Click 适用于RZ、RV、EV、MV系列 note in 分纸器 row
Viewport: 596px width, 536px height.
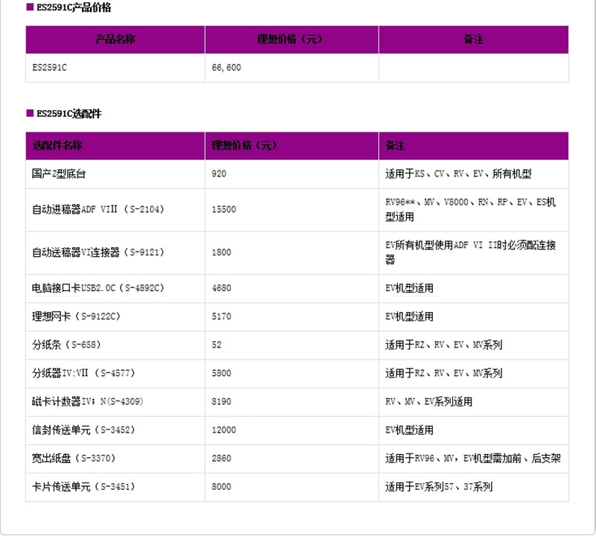[443, 374]
